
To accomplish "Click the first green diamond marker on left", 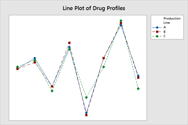I will click(x=17, y=67).
